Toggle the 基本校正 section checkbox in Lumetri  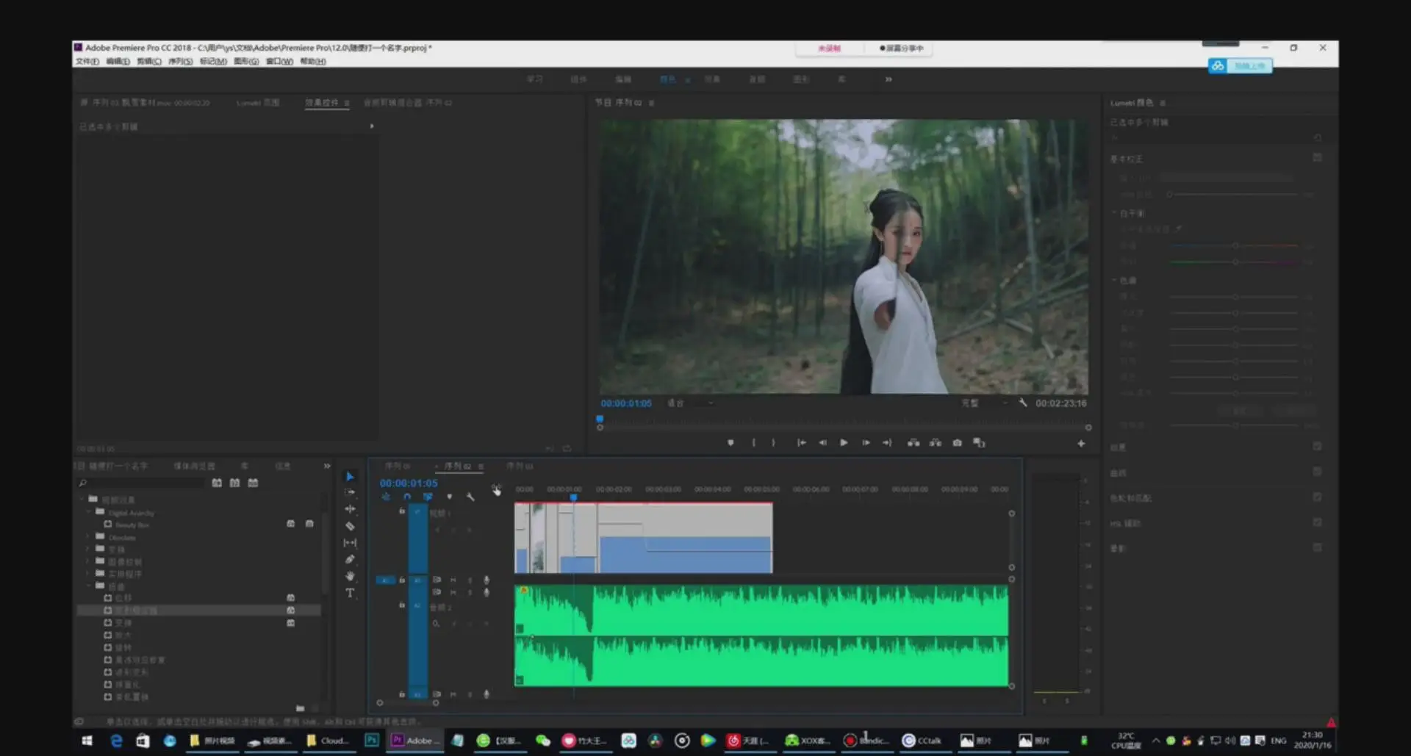tap(1317, 158)
